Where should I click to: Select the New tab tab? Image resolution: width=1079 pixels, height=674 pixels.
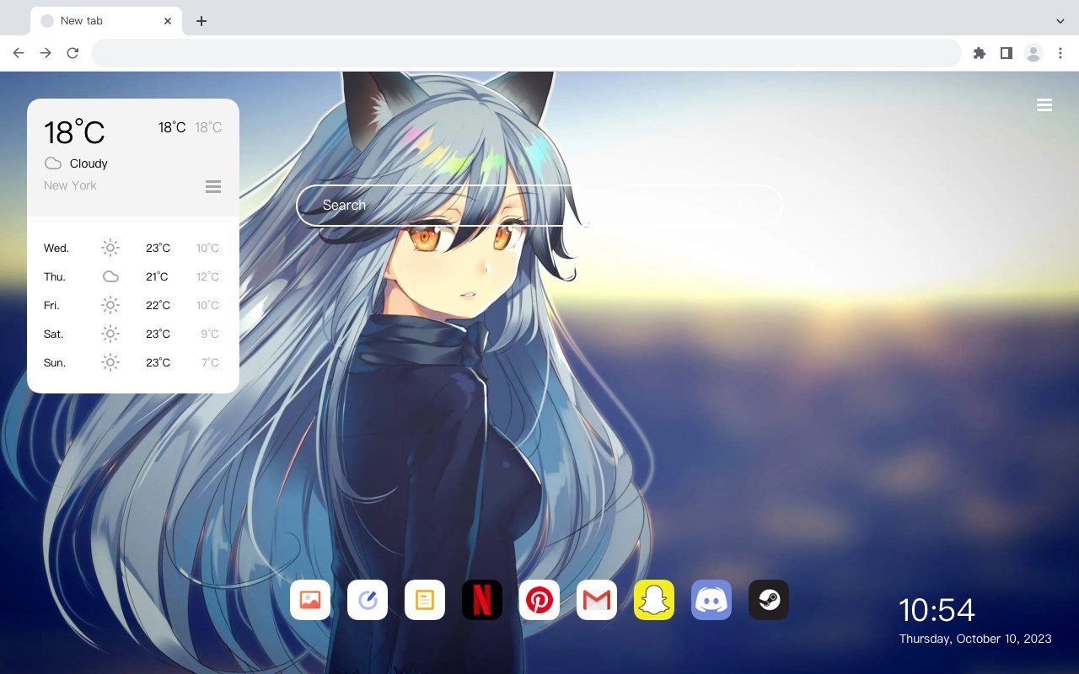(x=106, y=21)
